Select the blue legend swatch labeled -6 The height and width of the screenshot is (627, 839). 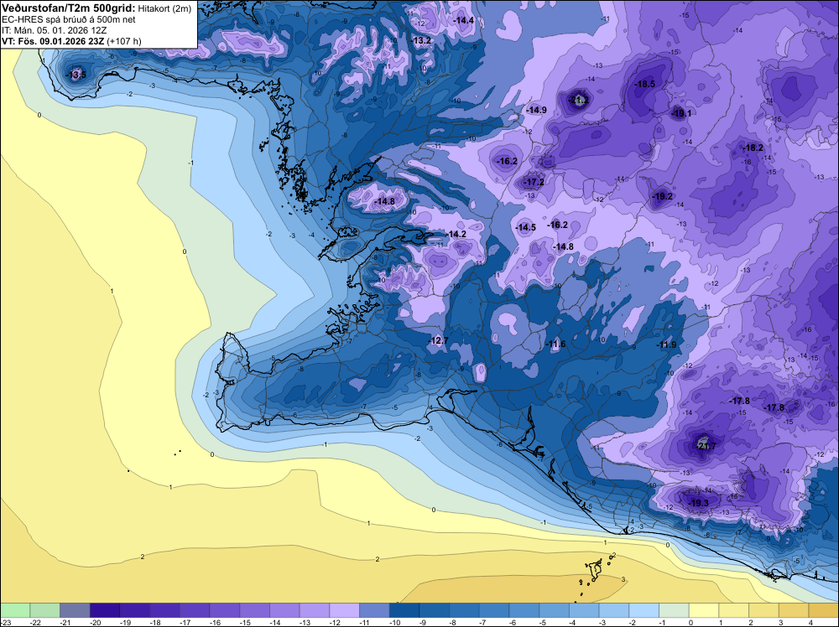[x=524, y=610]
